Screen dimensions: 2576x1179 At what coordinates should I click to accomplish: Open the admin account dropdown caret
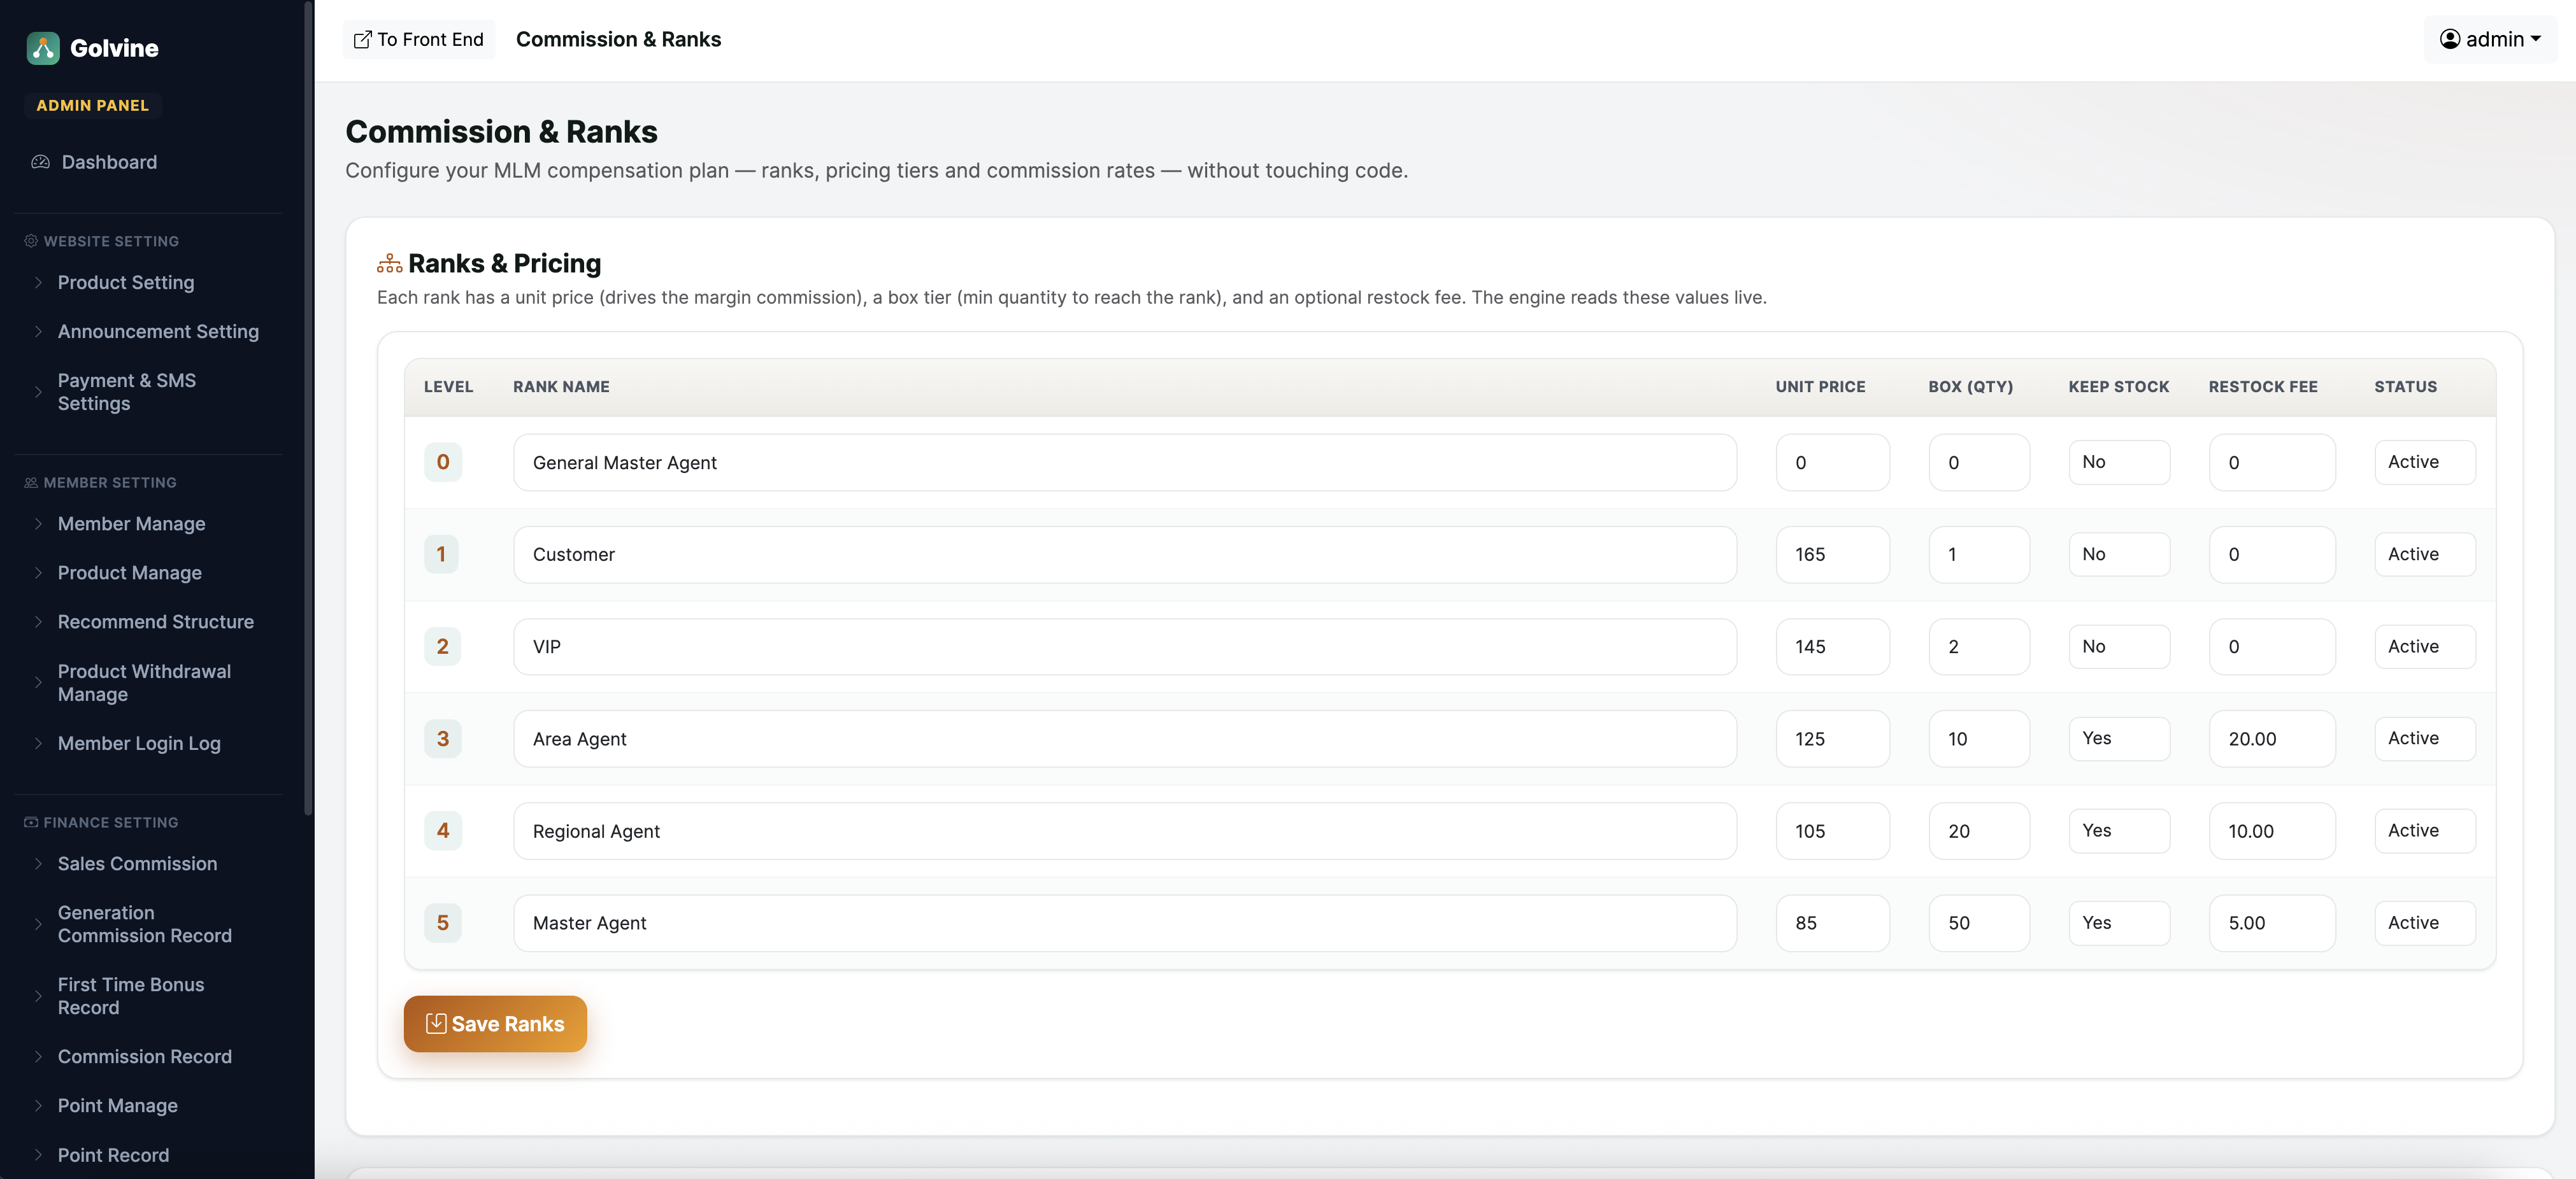click(x=2535, y=39)
